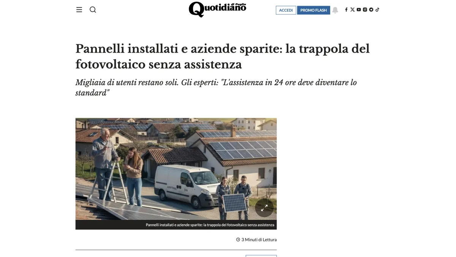Click the ACCEDI login button

[286, 10]
